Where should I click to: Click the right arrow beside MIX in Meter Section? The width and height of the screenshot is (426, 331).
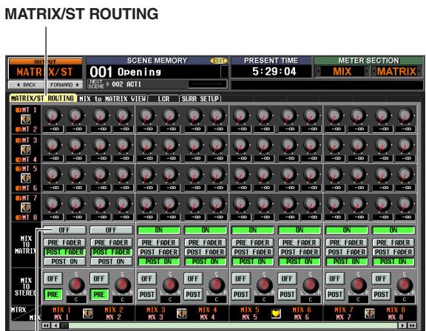pyautogui.click(x=367, y=72)
